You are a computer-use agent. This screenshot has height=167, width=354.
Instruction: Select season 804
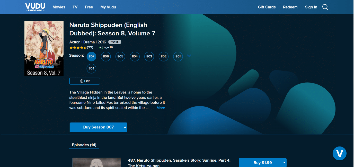135,56
